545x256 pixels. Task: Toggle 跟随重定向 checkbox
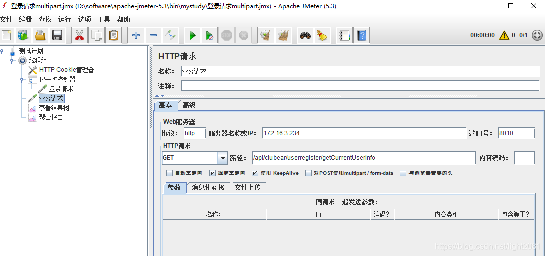point(212,173)
